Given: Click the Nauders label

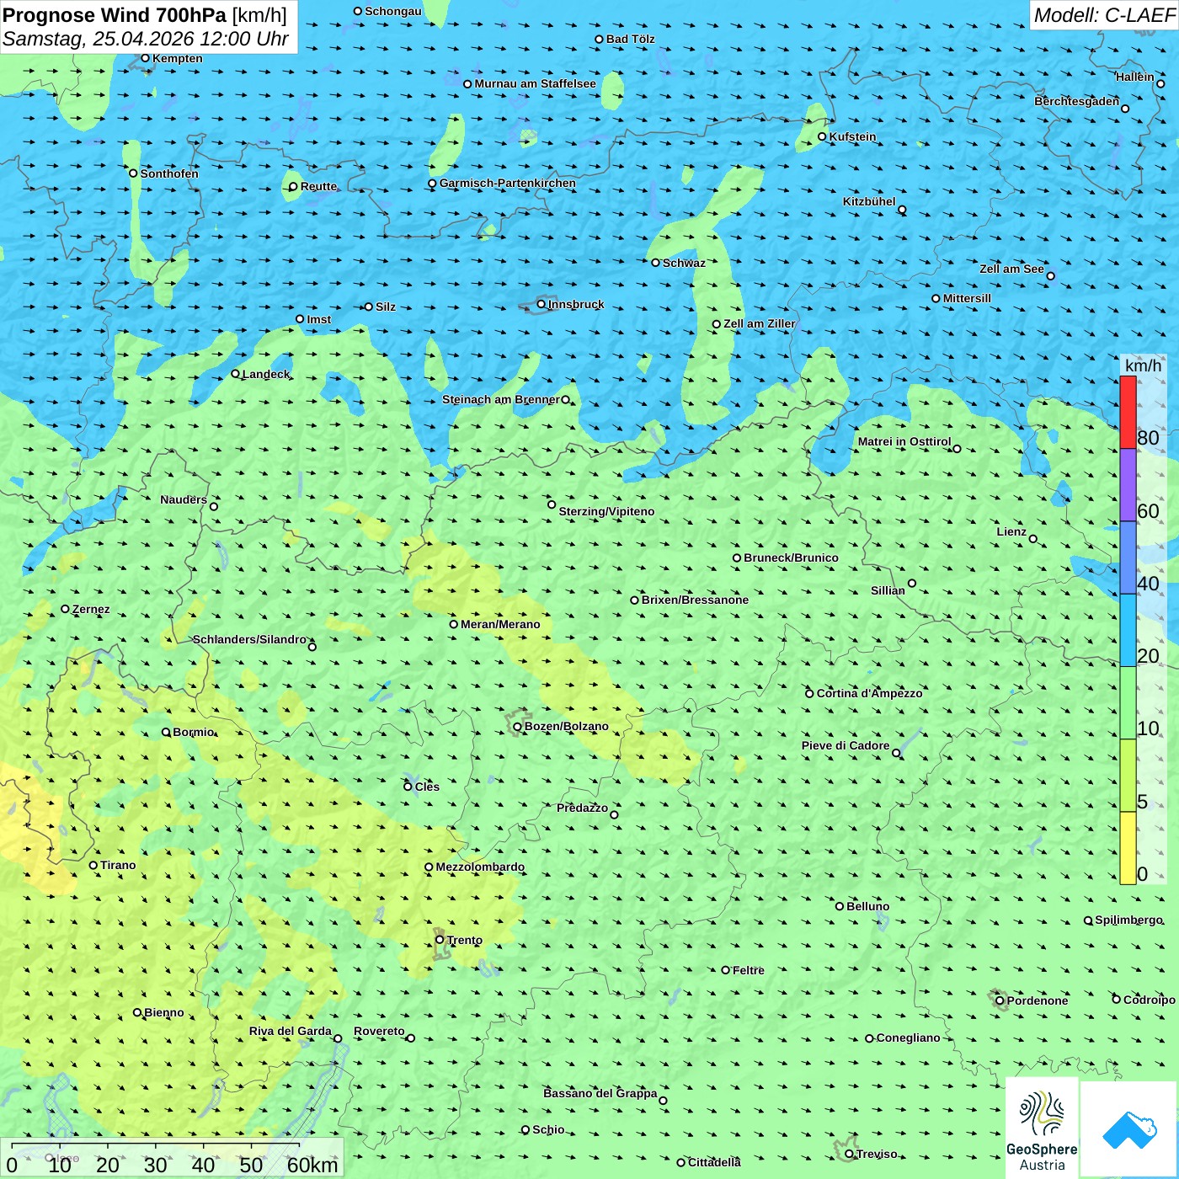Looking at the screenshot, I should [x=184, y=499].
